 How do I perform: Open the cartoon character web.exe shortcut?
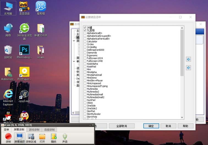(x=24, y=116)
